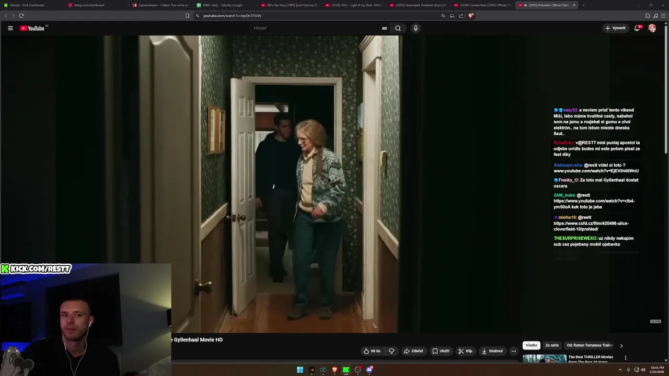The height and width of the screenshot is (376, 669).
Task: Open youtube link posted by Slabaxpovaha in chat
Action: (x=596, y=171)
